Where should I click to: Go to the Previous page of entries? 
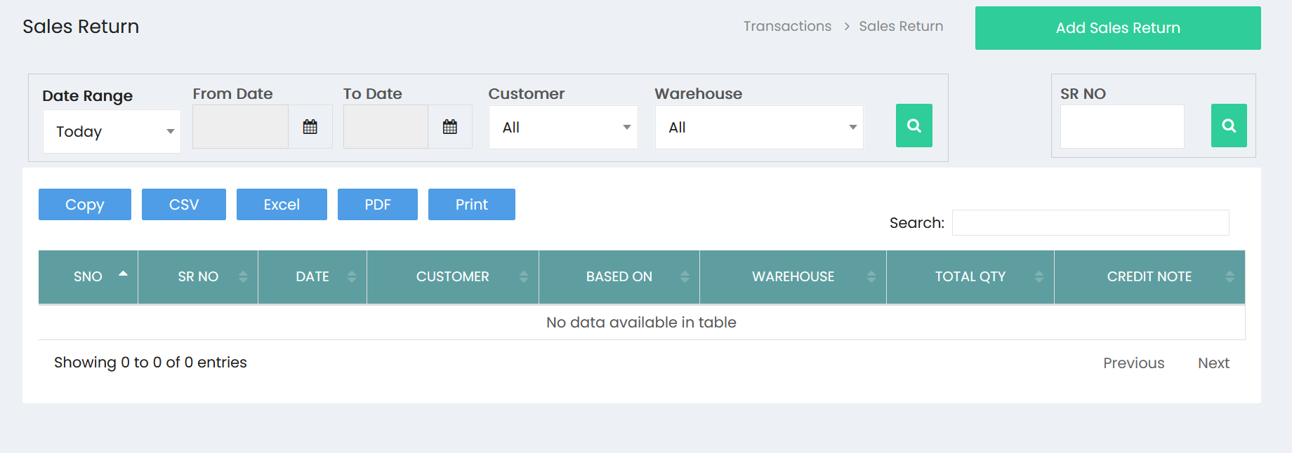(x=1133, y=363)
